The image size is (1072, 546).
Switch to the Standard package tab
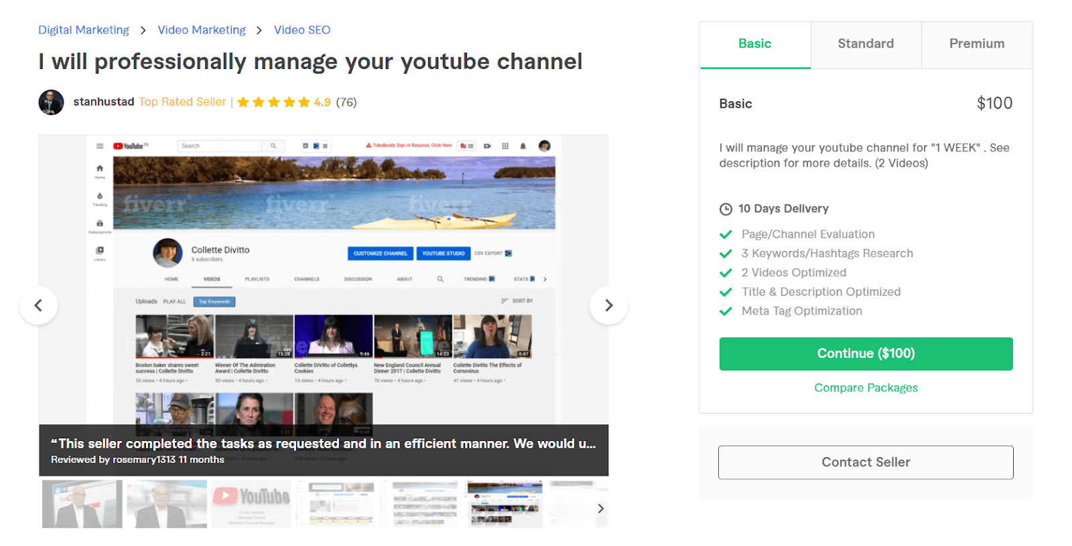coord(866,44)
